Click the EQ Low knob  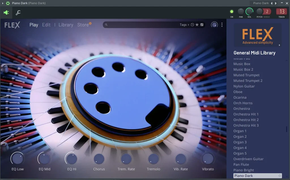coord(17,159)
